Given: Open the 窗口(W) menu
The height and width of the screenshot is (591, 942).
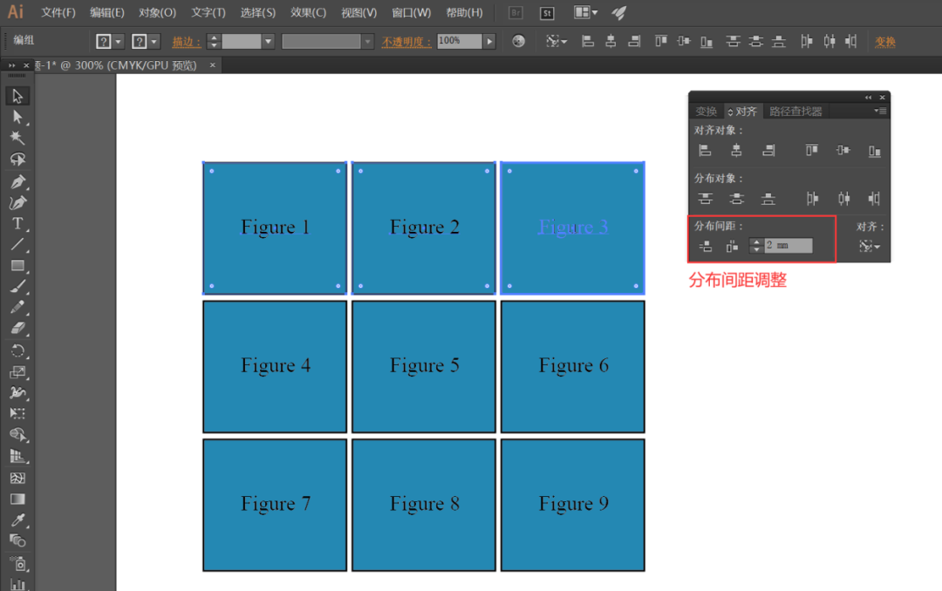Looking at the screenshot, I should (412, 12).
